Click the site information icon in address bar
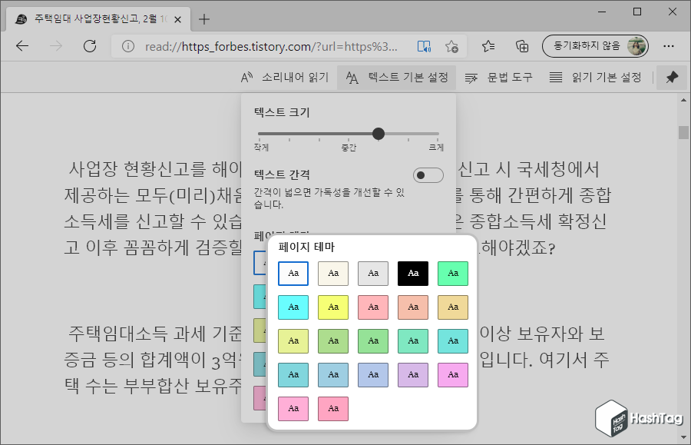The width and height of the screenshot is (691, 445). coord(127,46)
